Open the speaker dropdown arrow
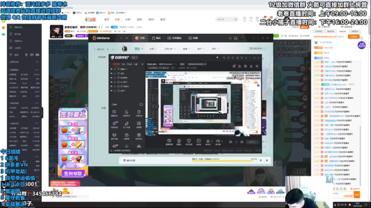Image resolution: width=371 pixels, height=208 pixels. 222,141
